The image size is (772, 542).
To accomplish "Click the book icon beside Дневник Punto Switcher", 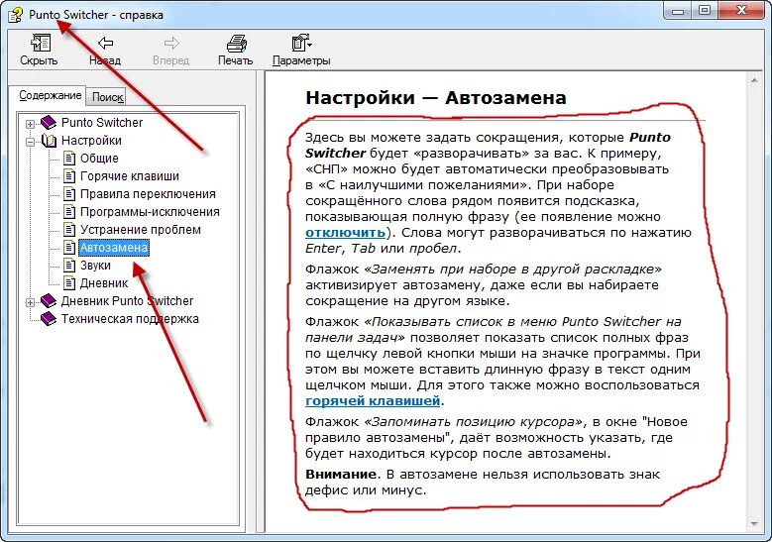I will coord(49,300).
